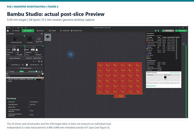Toggle the green printable checkbox on object row

click(x=35, y=80)
